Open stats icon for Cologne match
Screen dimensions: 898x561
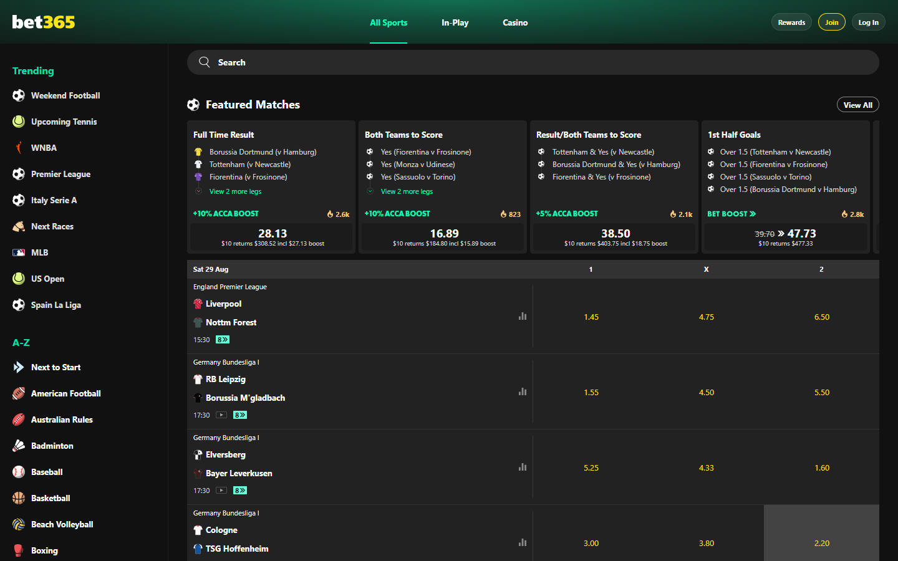(523, 542)
